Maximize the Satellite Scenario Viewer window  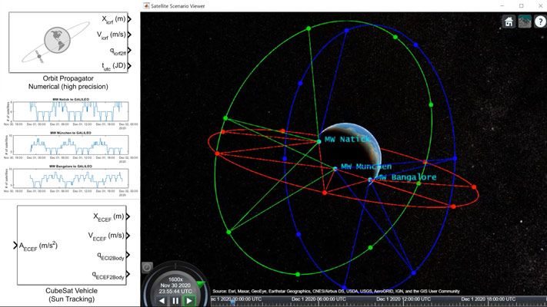pyautogui.click(x=521, y=5)
